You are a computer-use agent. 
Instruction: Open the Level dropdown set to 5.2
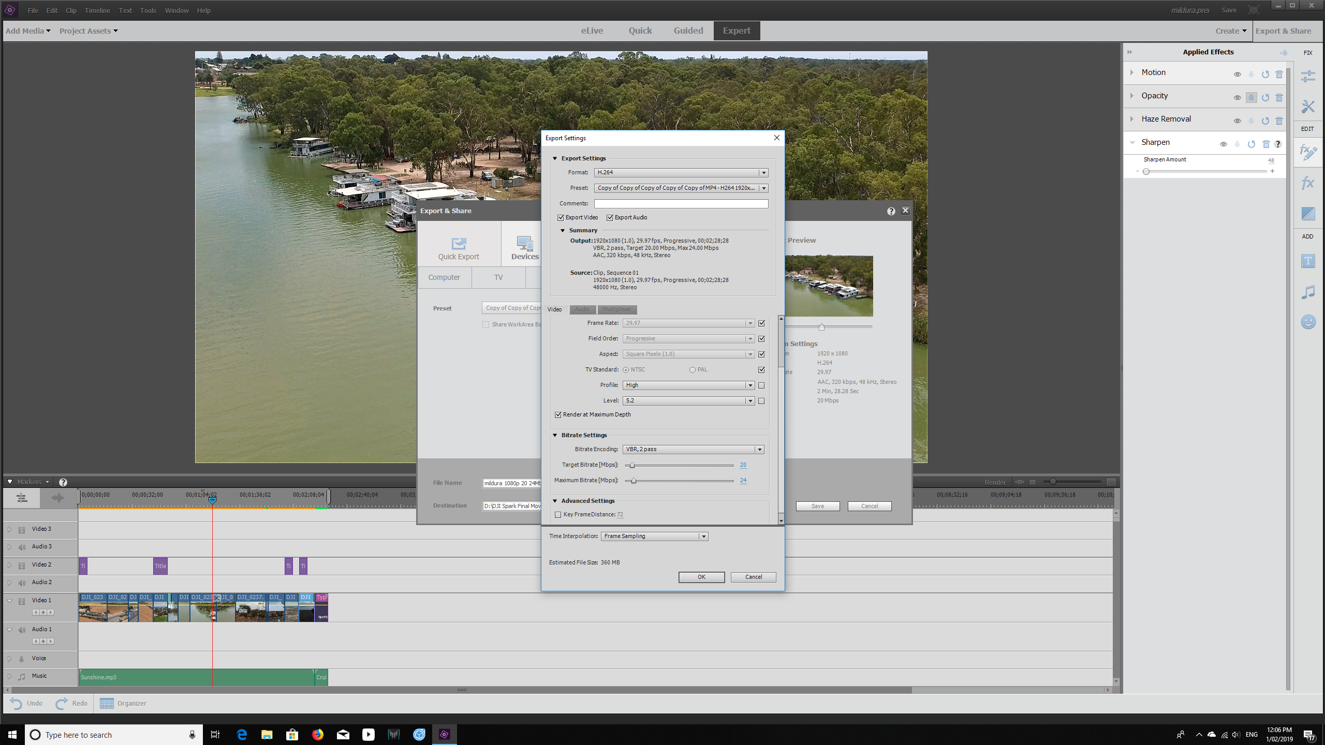(688, 401)
